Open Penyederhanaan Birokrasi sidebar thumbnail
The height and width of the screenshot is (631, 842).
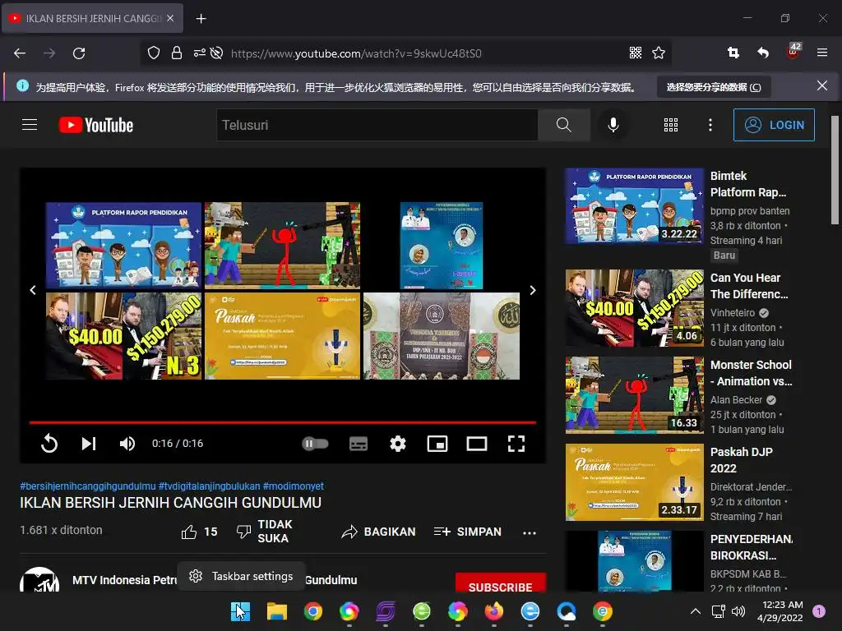point(635,561)
